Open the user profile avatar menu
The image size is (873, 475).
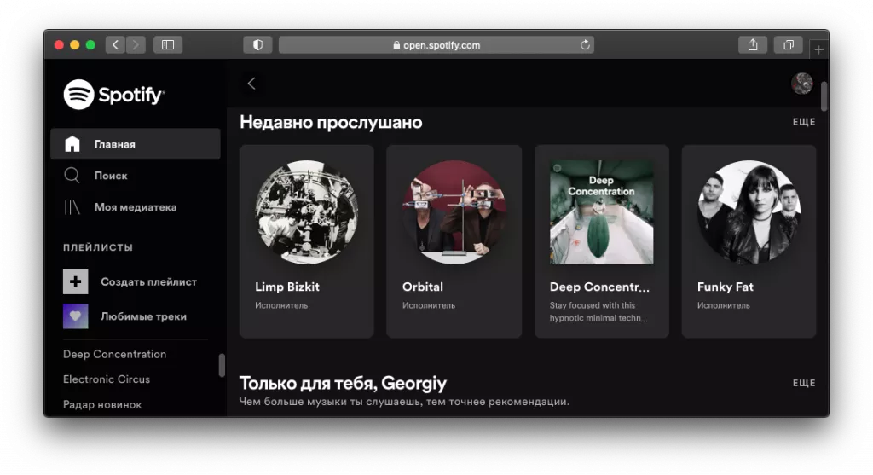point(801,84)
